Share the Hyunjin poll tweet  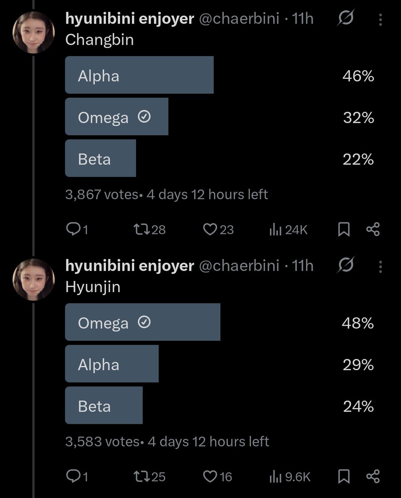tap(373, 476)
